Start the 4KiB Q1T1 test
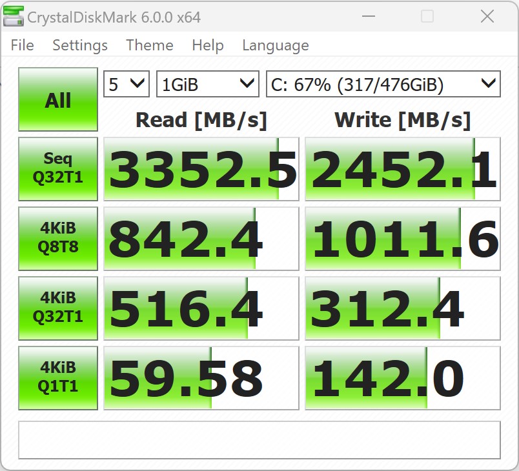Screen dimensions: 519x471 tap(58, 378)
